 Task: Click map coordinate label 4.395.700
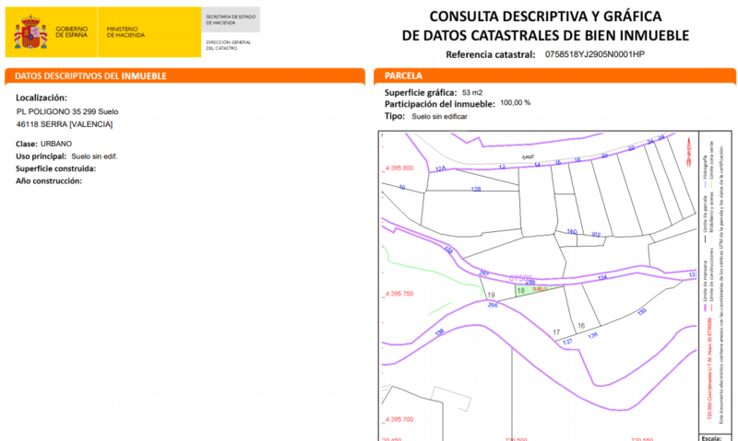(x=399, y=420)
